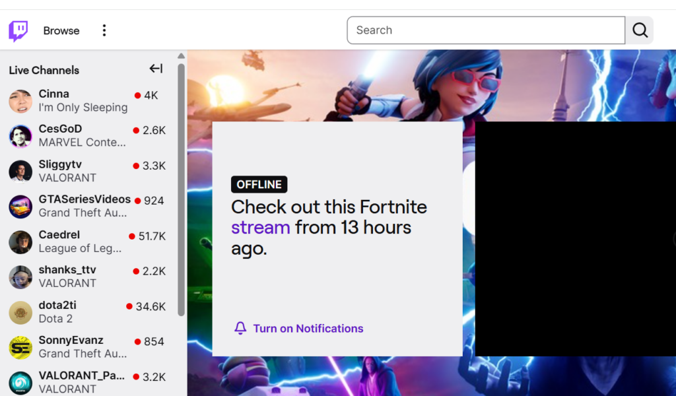Screen dimensions: 676x396
Task: Open Caedrel's channel avatar
Action: tap(20, 242)
